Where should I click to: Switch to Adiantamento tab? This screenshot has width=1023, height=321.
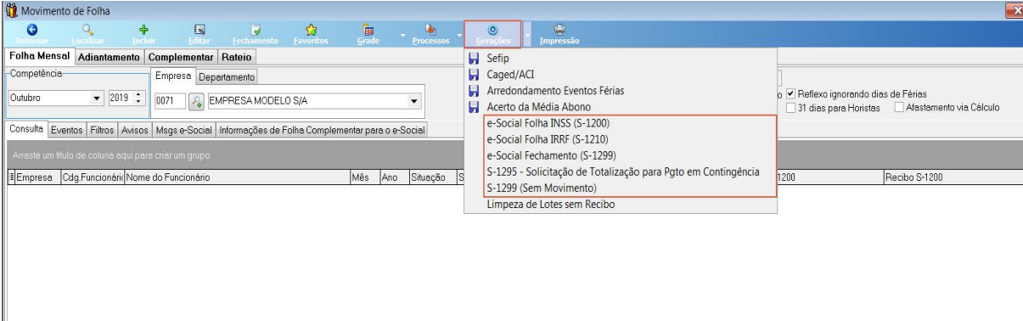(109, 57)
